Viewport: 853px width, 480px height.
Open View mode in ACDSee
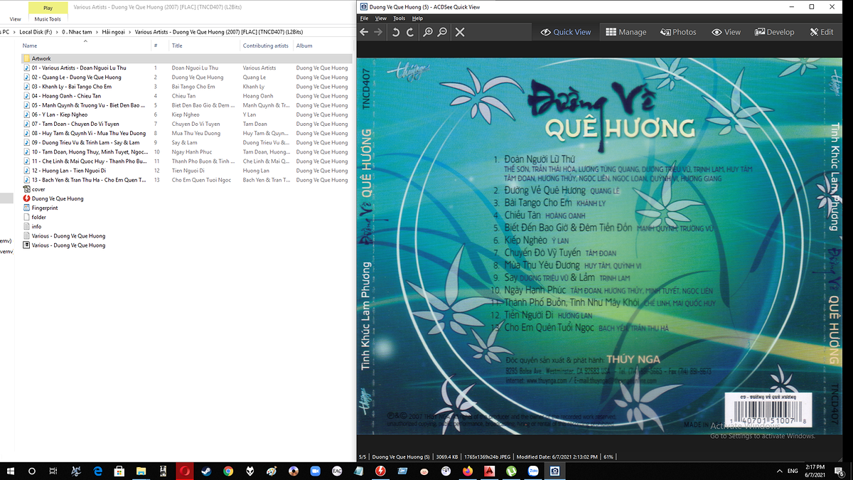tap(726, 32)
